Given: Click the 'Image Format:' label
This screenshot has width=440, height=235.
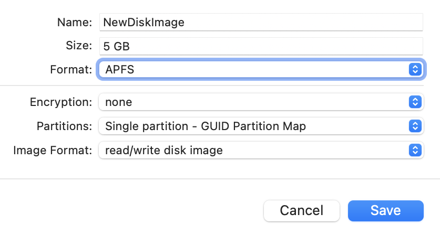Looking at the screenshot, I should [x=53, y=151].
